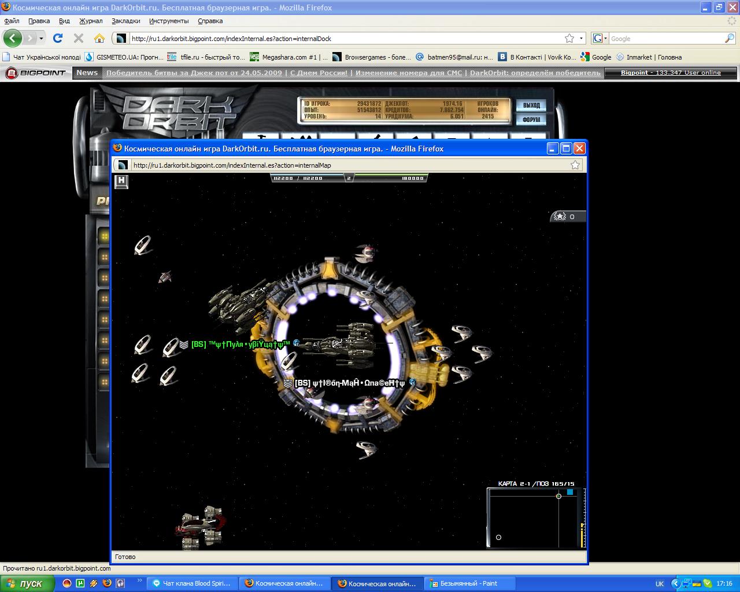The image size is (740, 592).
Task: Open the Megashara.com bookmark
Action: (288, 57)
